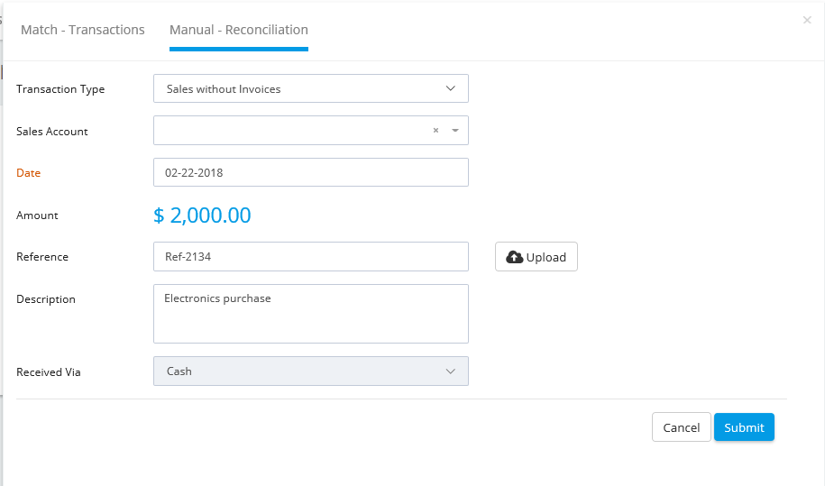Screen dimensions: 825x486
Task: Expand the Sales Account caret arrow
Action: (455, 131)
